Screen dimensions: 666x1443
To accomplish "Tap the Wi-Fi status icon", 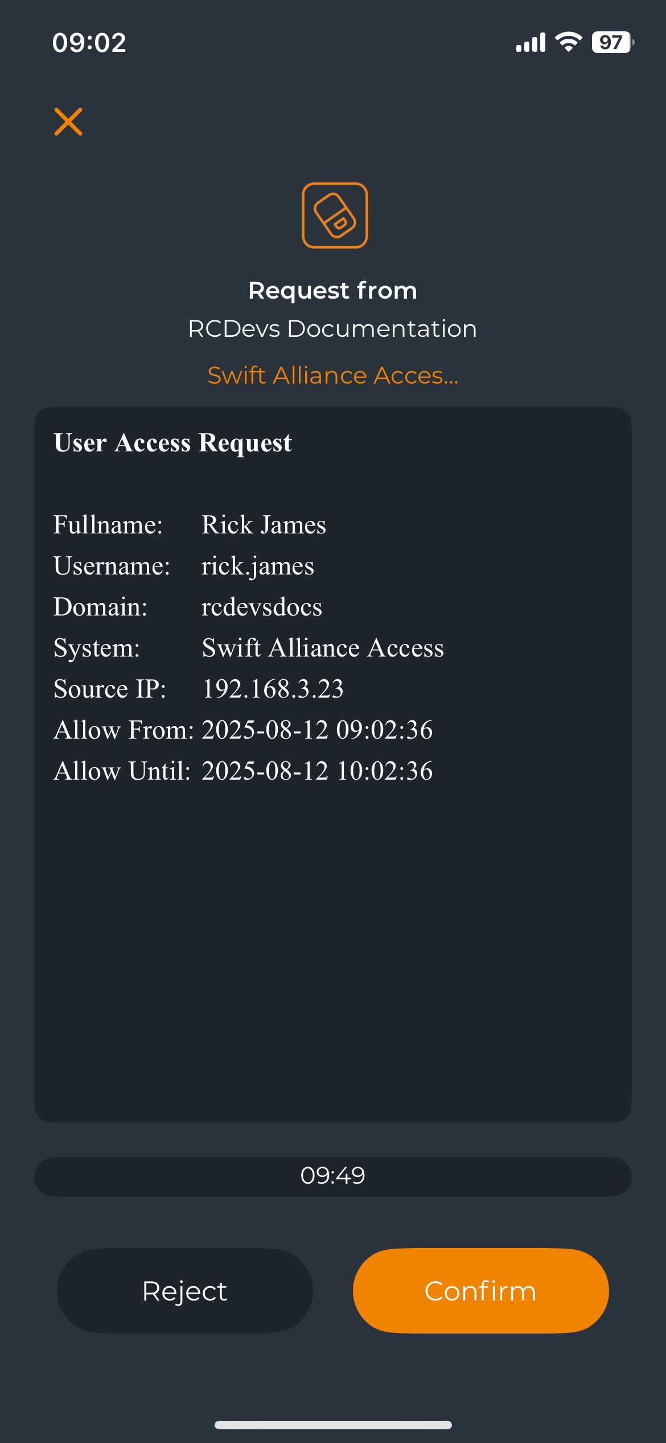I will point(568,42).
